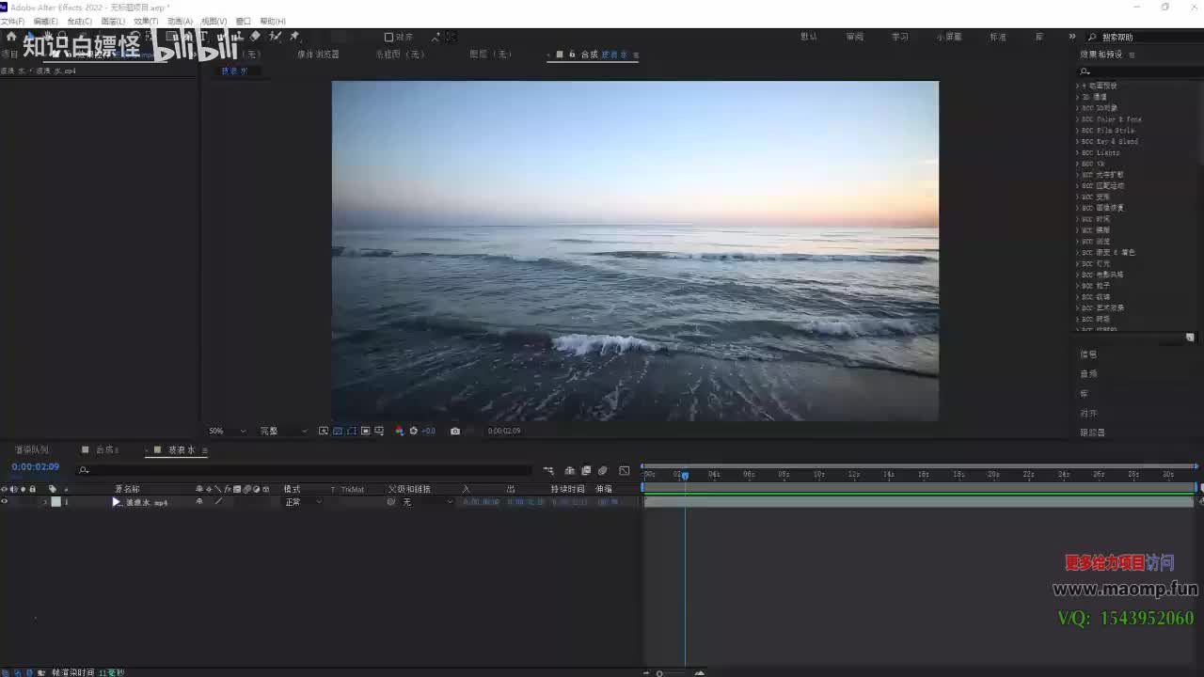Open Effects & Presets panel menu
Screen dimensions: 1204x677
[1132, 55]
